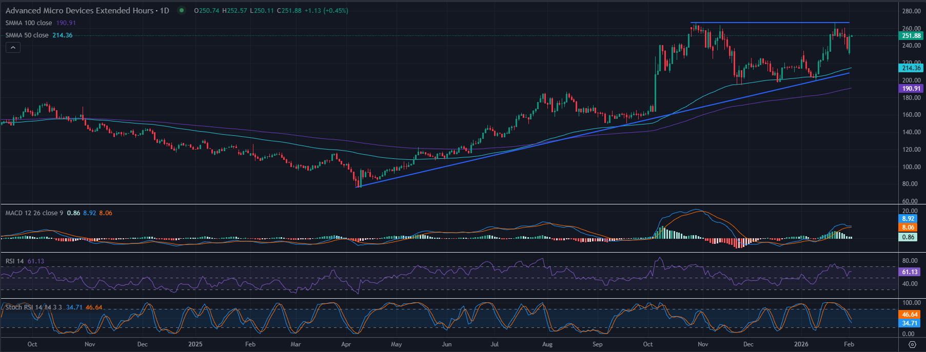Select the SMMA 50 close indicator legend
This screenshot has height=352, width=926.
point(39,35)
